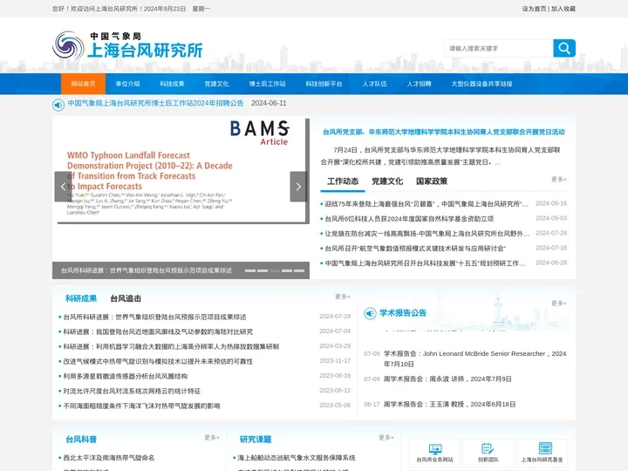Open the 创新团队 icon tile
The image size is (628, 471).
[488, 453]
